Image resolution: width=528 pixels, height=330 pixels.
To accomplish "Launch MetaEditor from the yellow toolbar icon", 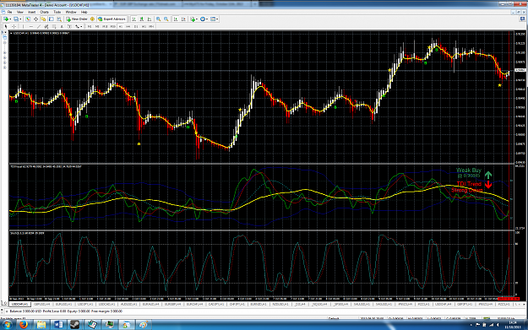I will coord(92,19).
